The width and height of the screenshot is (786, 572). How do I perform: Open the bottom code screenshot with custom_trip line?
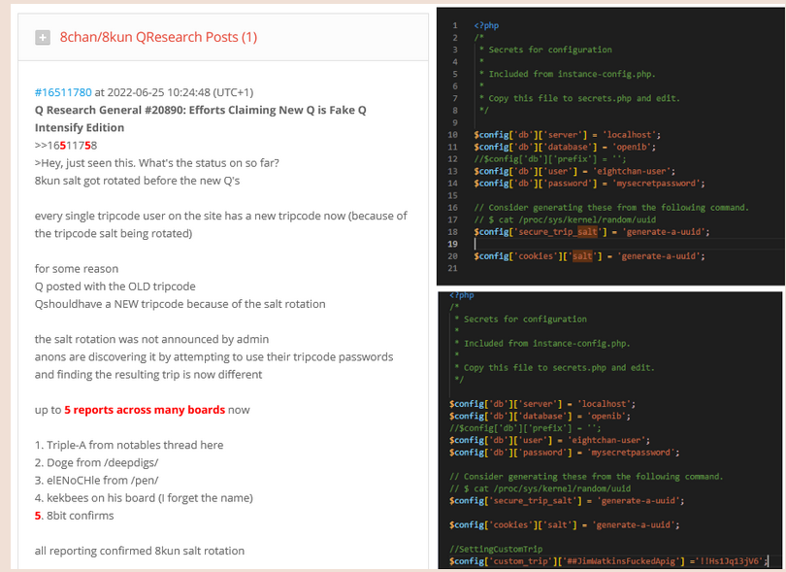click(x=609, y=430)
